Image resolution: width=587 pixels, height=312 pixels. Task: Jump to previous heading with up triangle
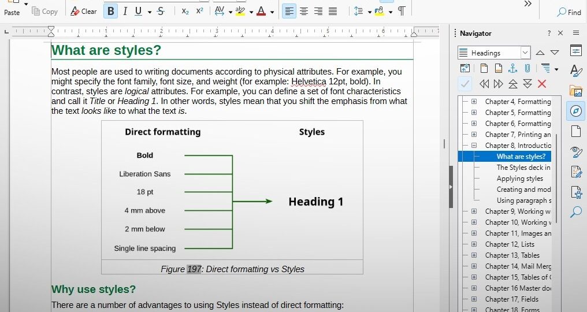pos(540,53)
